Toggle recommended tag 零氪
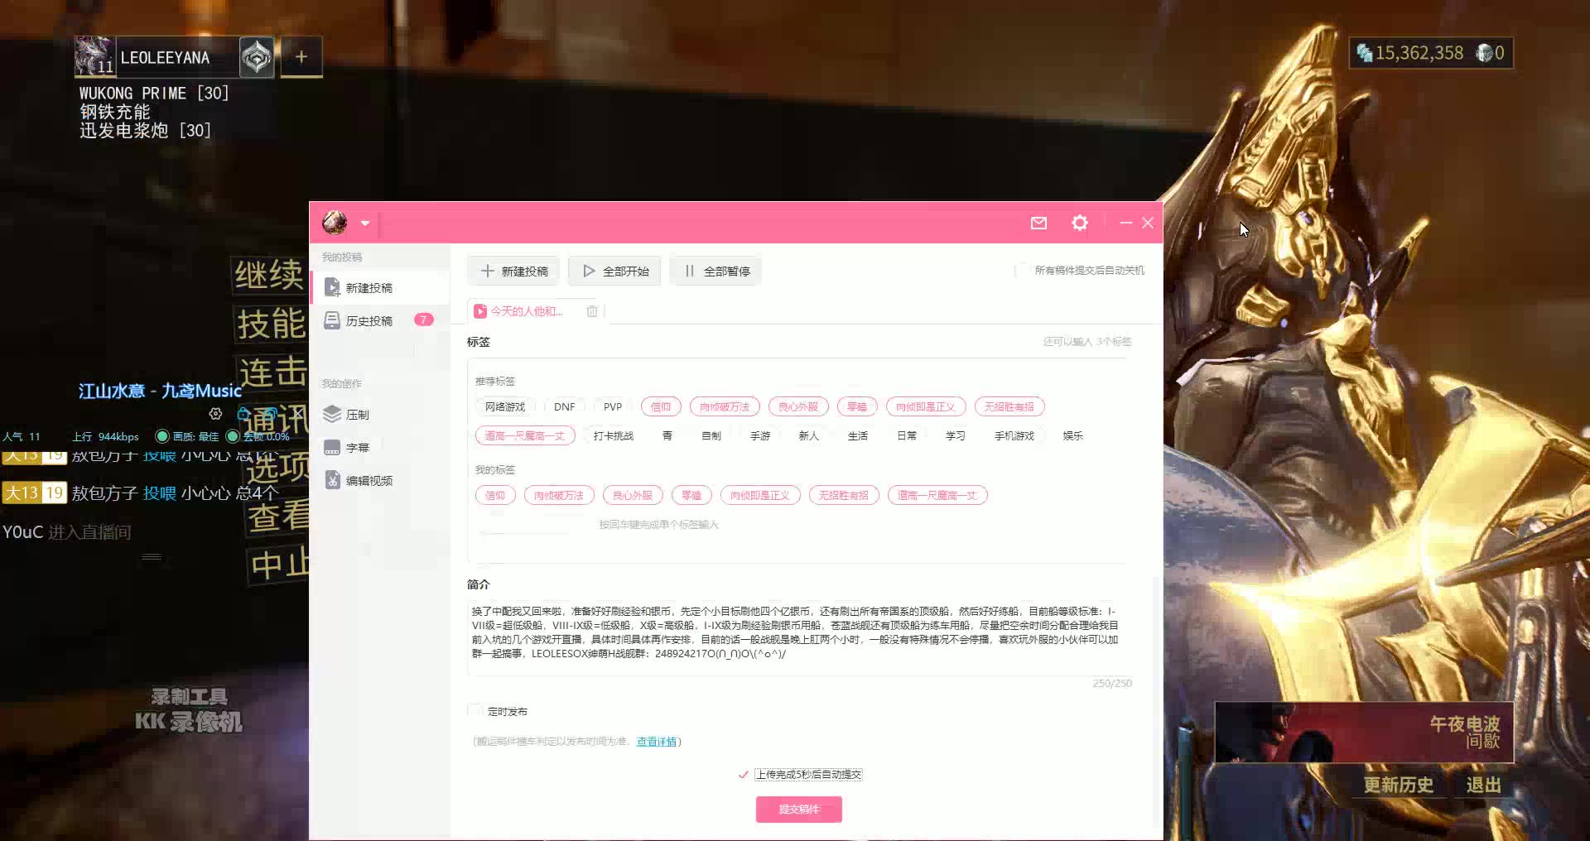 (857, 406)
